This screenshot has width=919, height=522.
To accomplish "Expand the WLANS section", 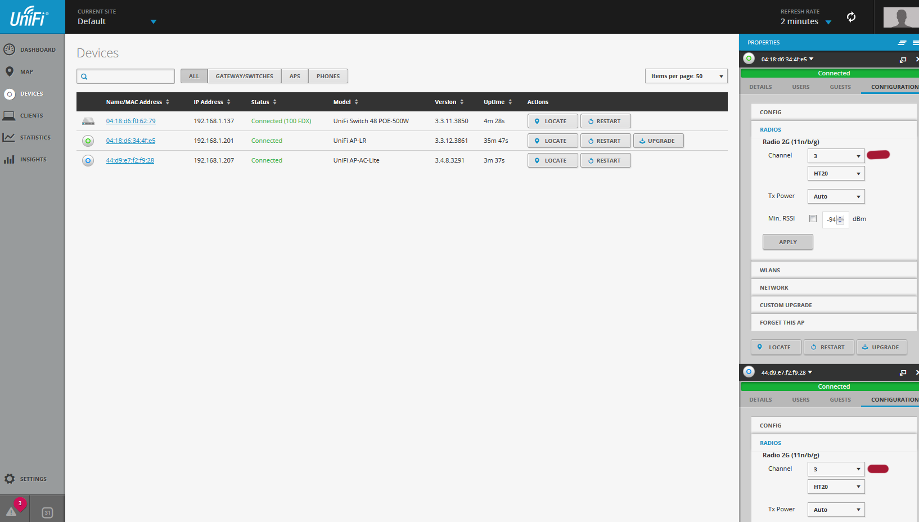I will click(770, 270).
